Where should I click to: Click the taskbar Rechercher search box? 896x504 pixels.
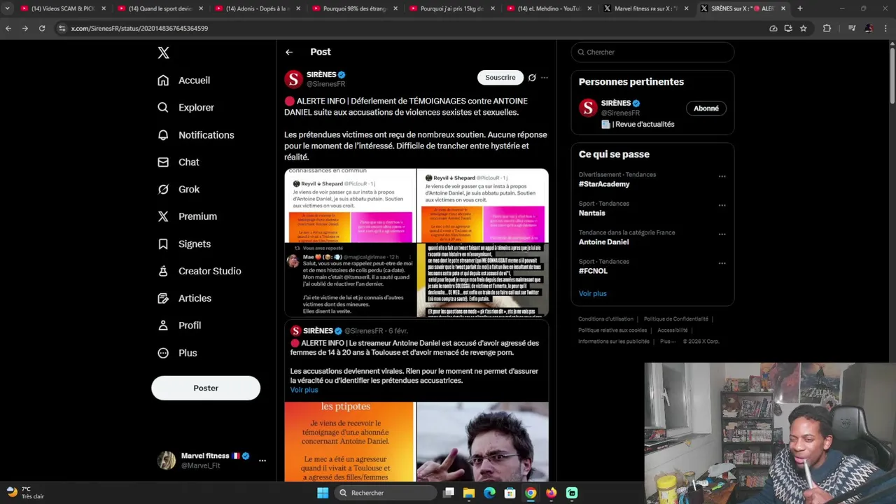click(386, 493)
